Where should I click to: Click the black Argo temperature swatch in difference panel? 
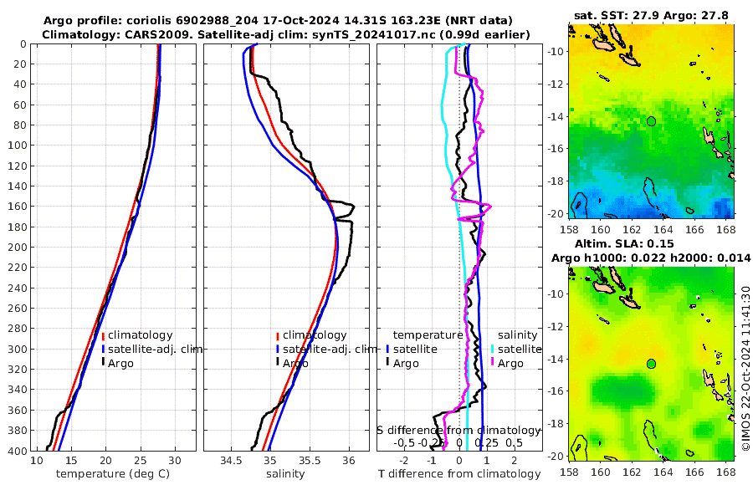[x=387, y=362]
